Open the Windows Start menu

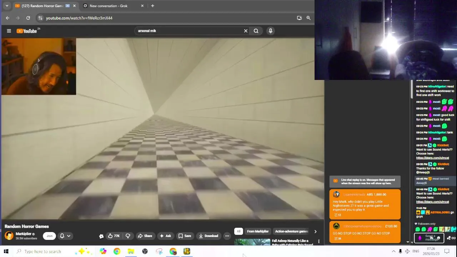coord(6,251)
